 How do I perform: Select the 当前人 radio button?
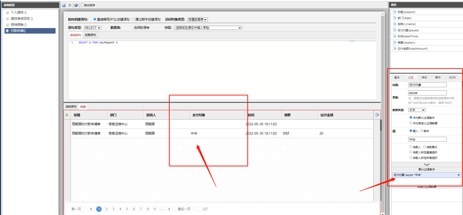click(x=411, y=147)
